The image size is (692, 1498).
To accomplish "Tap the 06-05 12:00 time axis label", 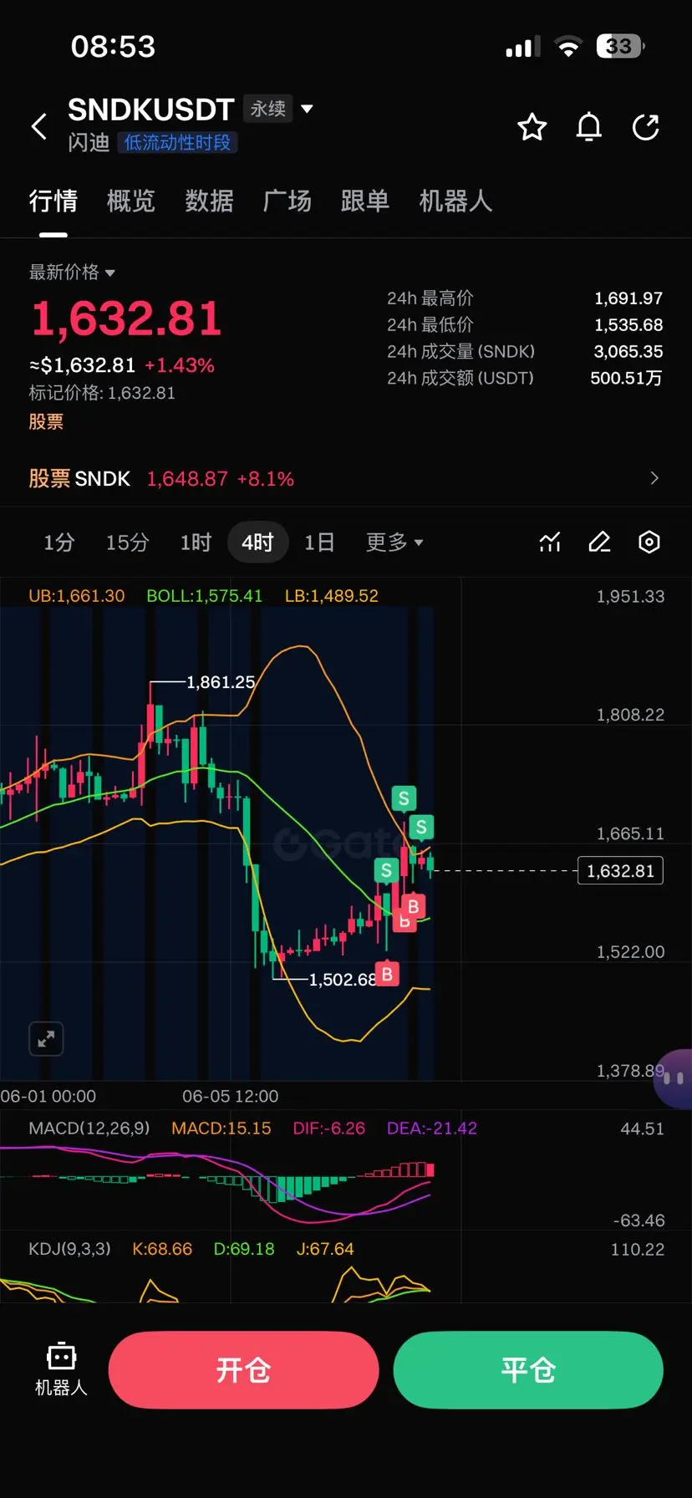I will 231,1096.
